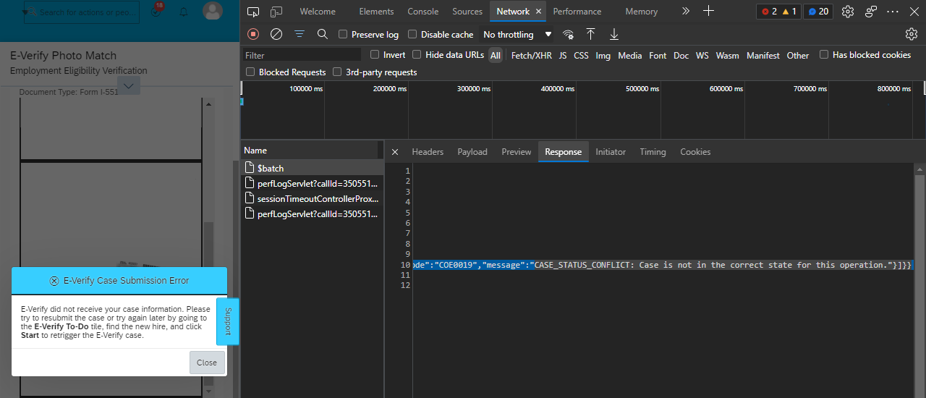Check the Invert filter checkbox
926x398 pixels.
375,55
